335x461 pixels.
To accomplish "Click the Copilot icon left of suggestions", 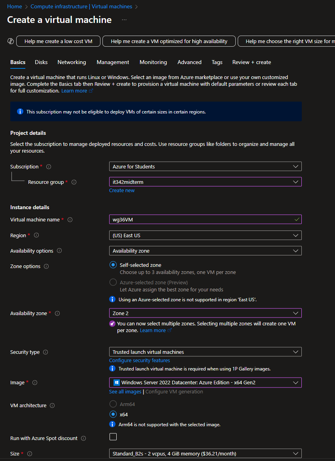I will click(x=11, y=41).
